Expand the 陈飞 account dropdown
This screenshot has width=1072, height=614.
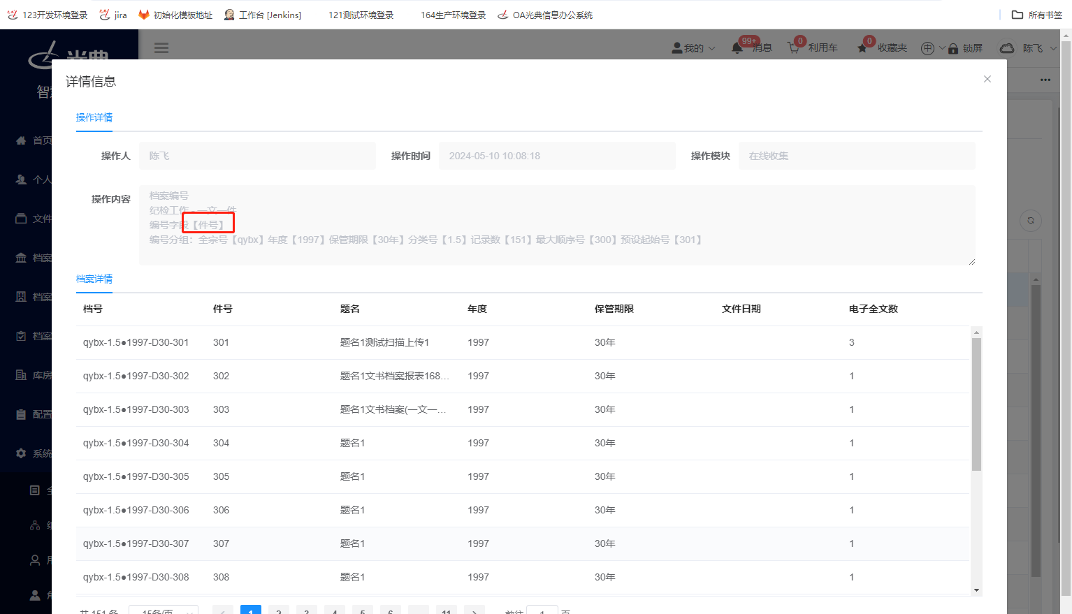pyautogui.click(x=1040, y=48)
